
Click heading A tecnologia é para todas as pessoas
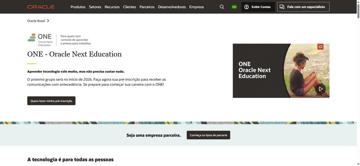[x=71, y=159]
